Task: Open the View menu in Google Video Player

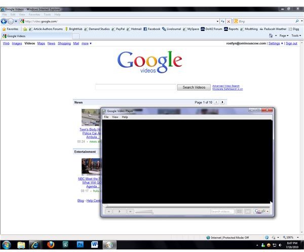Action: [115, 117]
